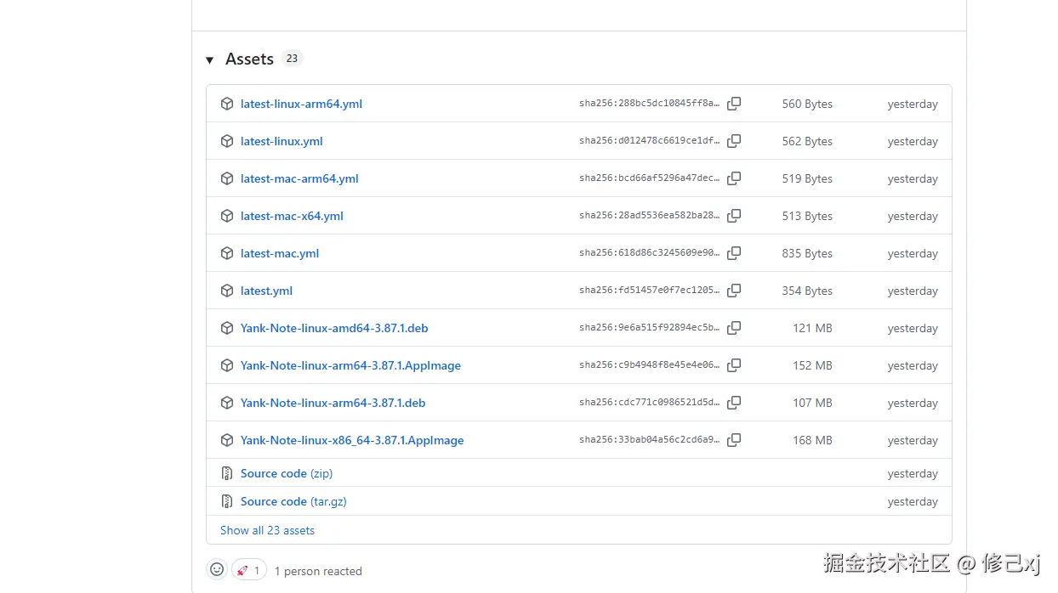Copy sha256 hash of latest-linux-arm64.yml
The width and height of the screenshot is (1058, 593).
coord(734,104)
